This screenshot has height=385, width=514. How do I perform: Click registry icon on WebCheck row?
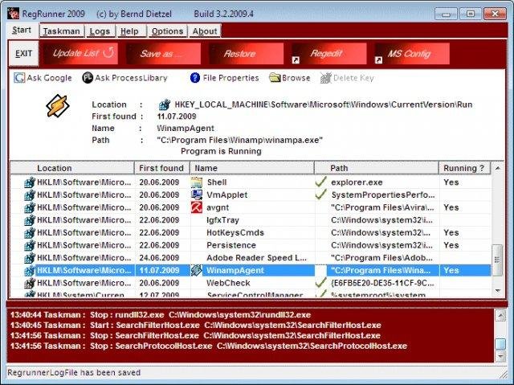tap(30, 283)
